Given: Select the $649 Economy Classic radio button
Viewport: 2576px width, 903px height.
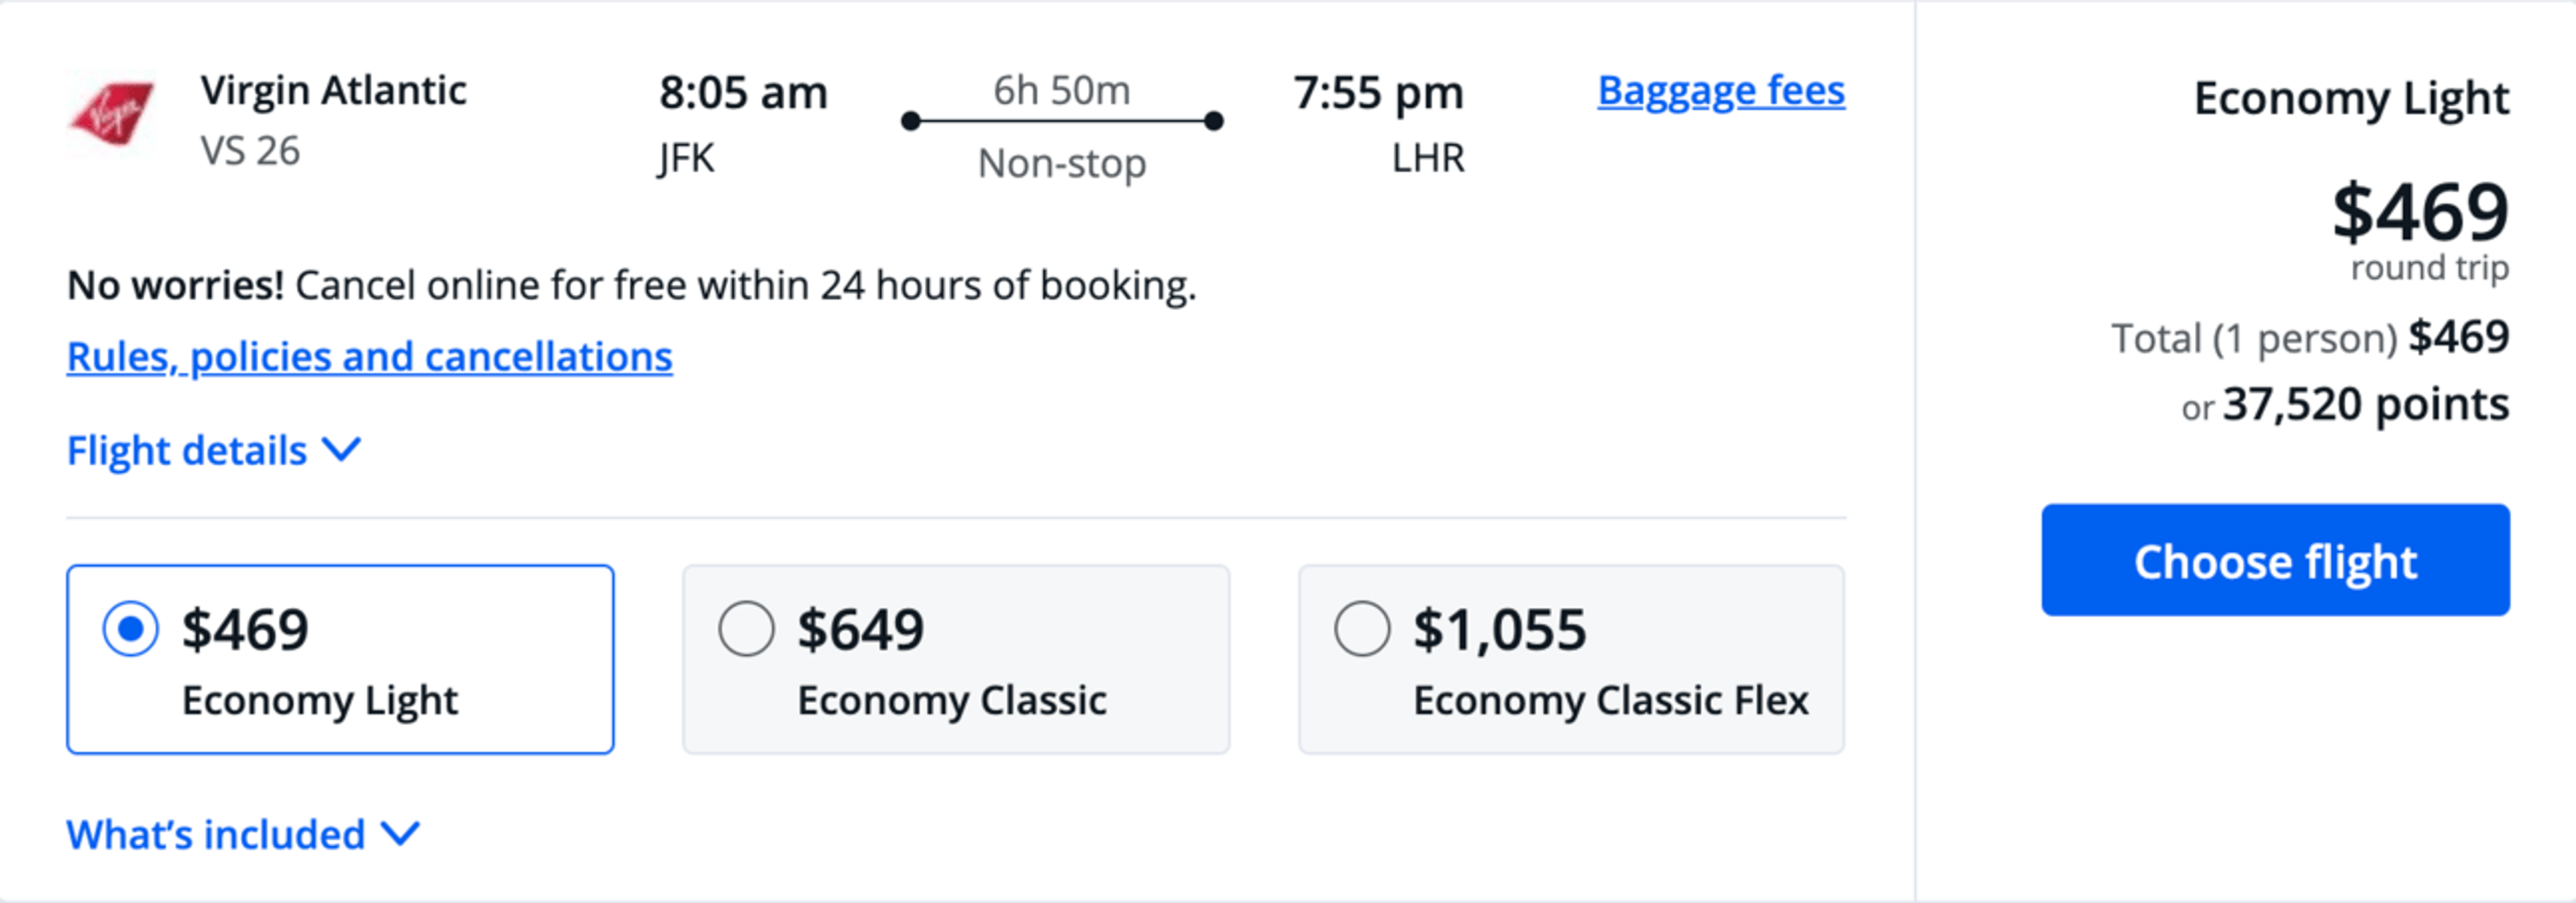Looking at the screenshot, I should tap(746, 629).
